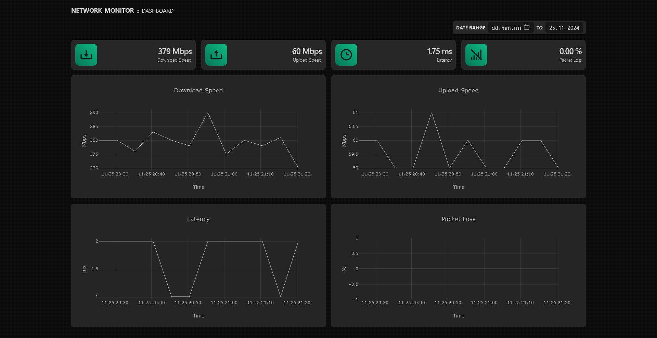Image resolution: width=657 pixels, height=338 pixels.
Task: Click the TO label between dates
Action: tap(540, 28)
